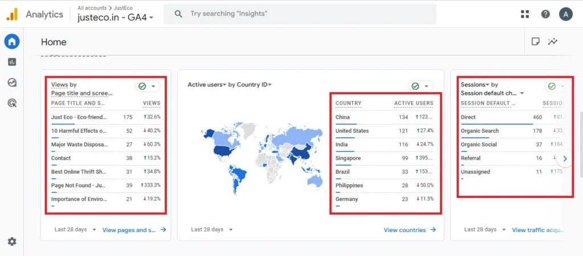Click the note icon beside Insights
The width and height of the screenshot is (583, 256).
[x=535, y=41]
